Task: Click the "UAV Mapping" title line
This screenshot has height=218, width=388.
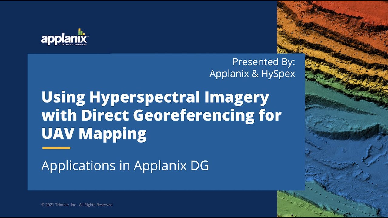Action: (94, 134)
